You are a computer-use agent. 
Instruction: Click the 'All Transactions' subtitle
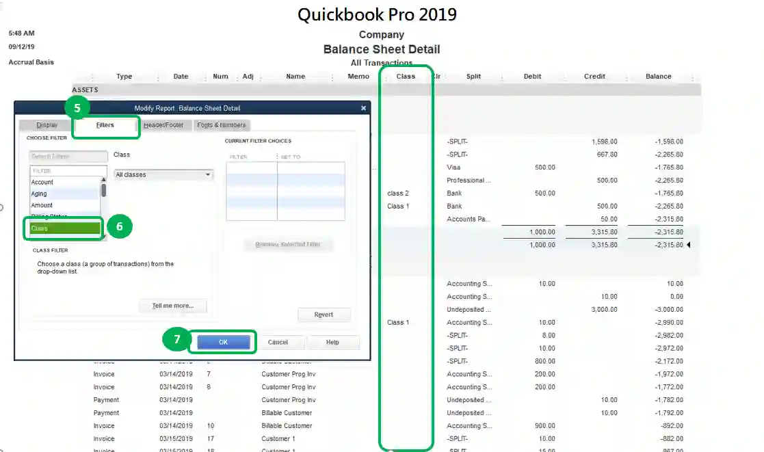tap(382, 63)
